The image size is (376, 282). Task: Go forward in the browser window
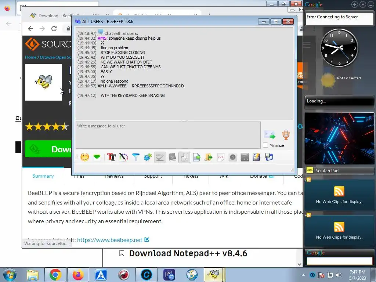pyautogui.click(x=42, y=29)
